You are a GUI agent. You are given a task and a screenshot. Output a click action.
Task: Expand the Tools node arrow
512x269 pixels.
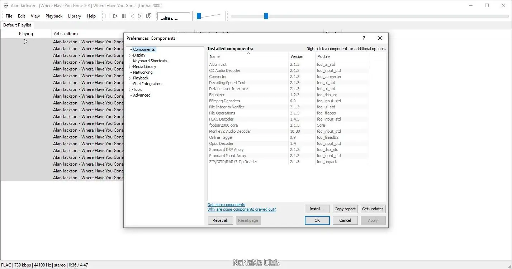130,90
